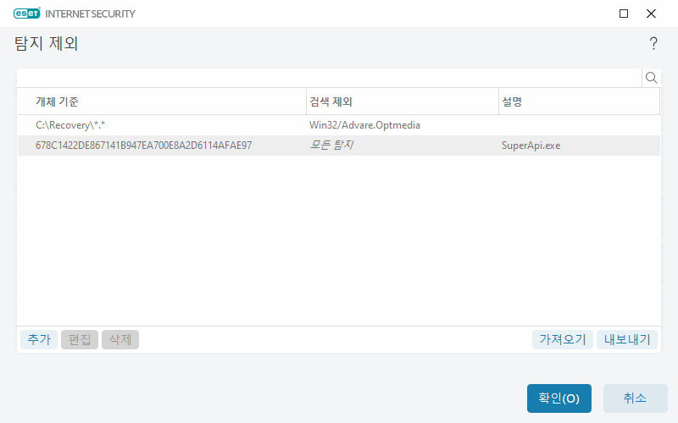Click the search magnifier icon
This screenshot has width=678, height=423.
point(651,78)
